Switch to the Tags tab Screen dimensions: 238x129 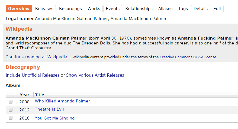click(183, 9)
